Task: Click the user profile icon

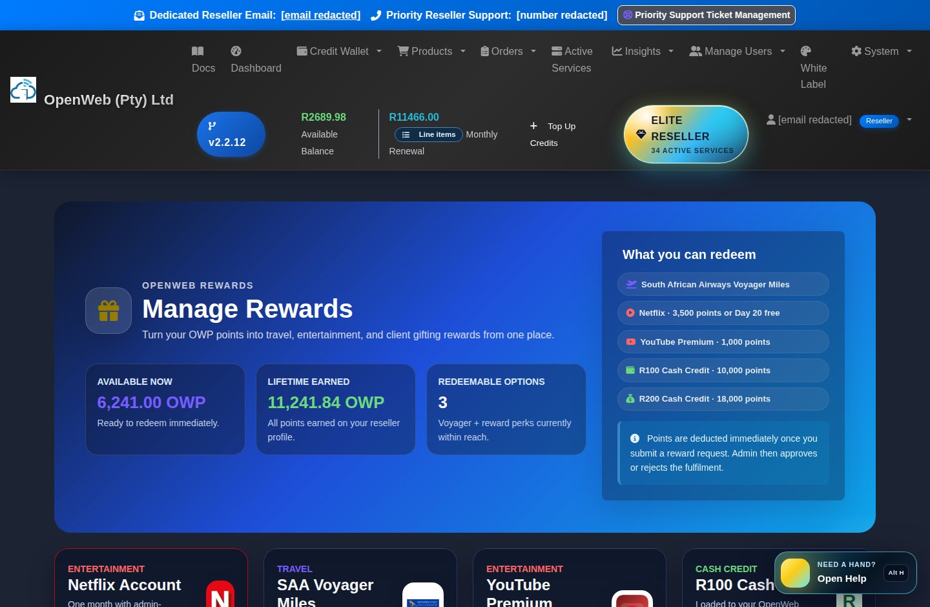Action: 770,119
